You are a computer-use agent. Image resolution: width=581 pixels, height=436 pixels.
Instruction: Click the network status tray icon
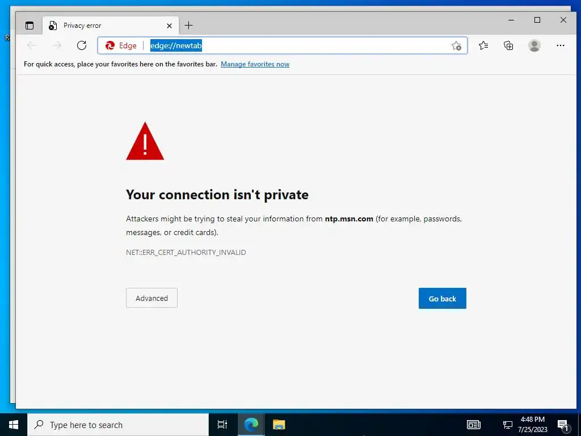(x=507, y=425)
